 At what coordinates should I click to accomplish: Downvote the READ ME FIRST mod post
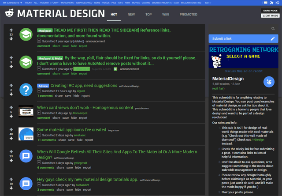(x=11, y=39)
